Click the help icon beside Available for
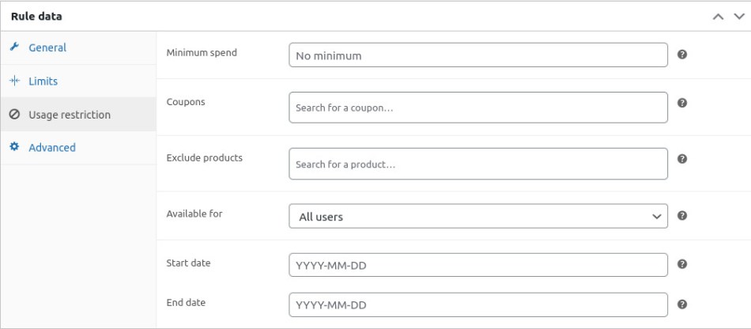The image size is (751, 329). pos(682,215)
